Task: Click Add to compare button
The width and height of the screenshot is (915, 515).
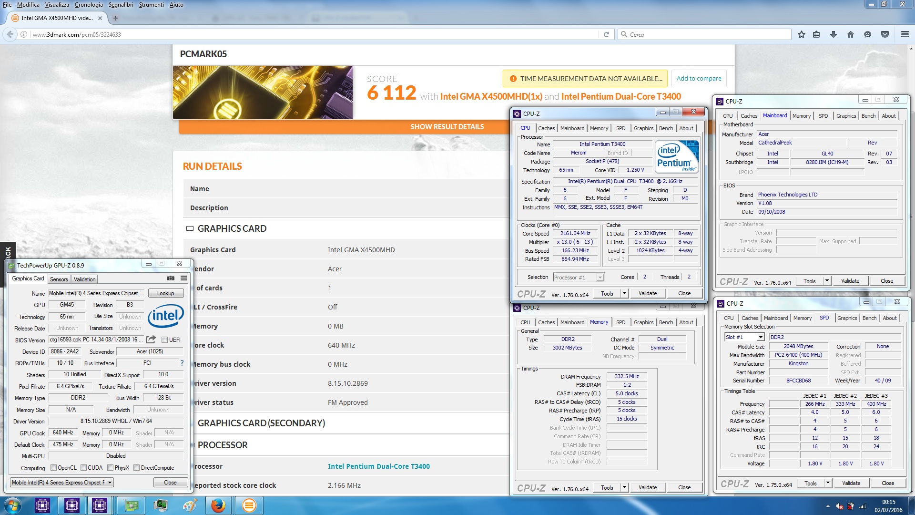Action: tap(699, 79)
